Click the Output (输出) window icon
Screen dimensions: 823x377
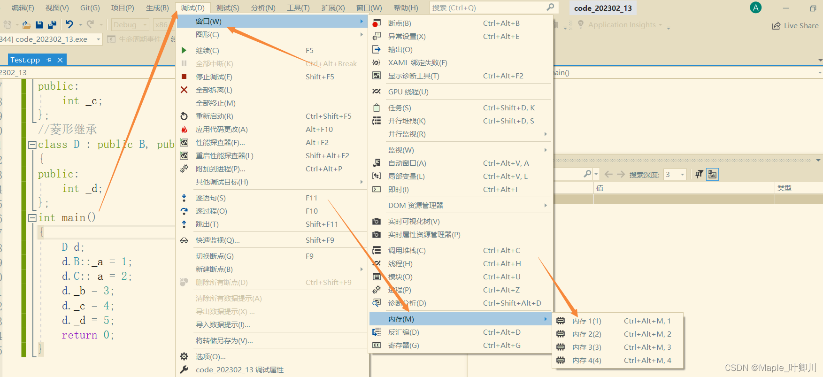coord(377,49)
